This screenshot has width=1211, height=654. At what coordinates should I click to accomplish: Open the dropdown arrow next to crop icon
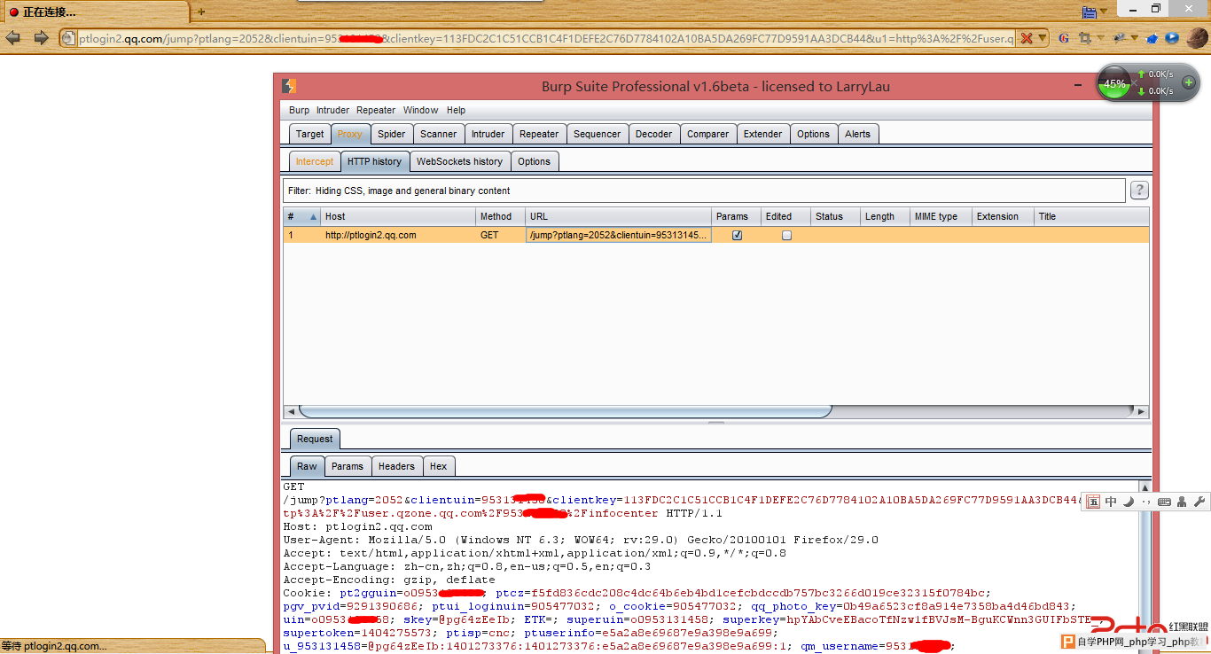coord(1101,38)
